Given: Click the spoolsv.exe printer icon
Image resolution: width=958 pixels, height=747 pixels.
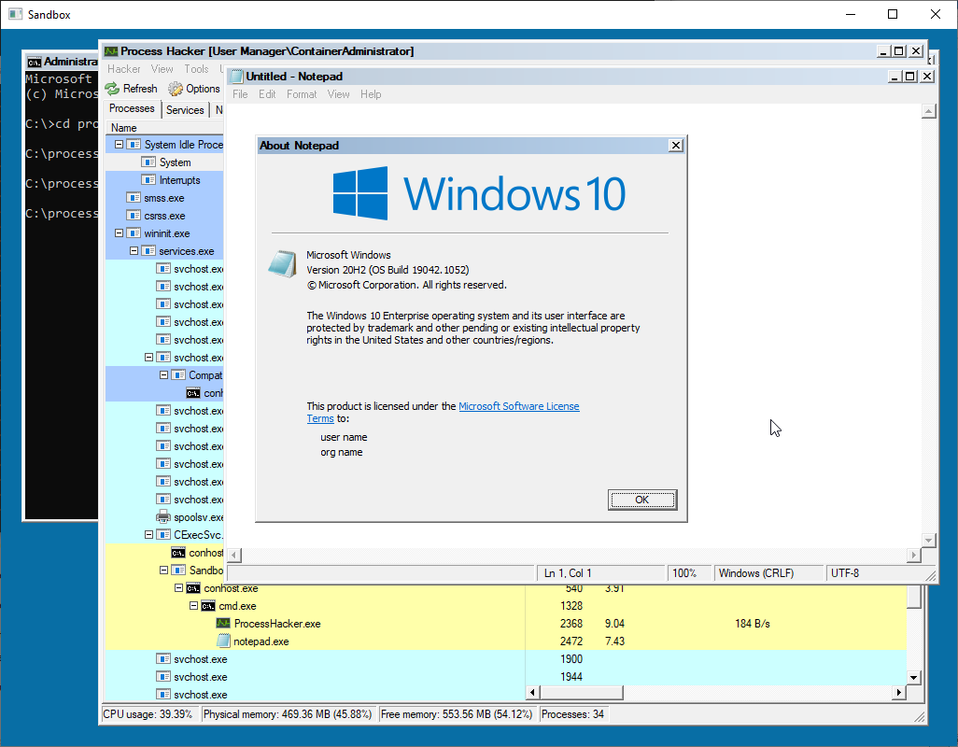Looking at the screenshot, I should coord(163,517).
